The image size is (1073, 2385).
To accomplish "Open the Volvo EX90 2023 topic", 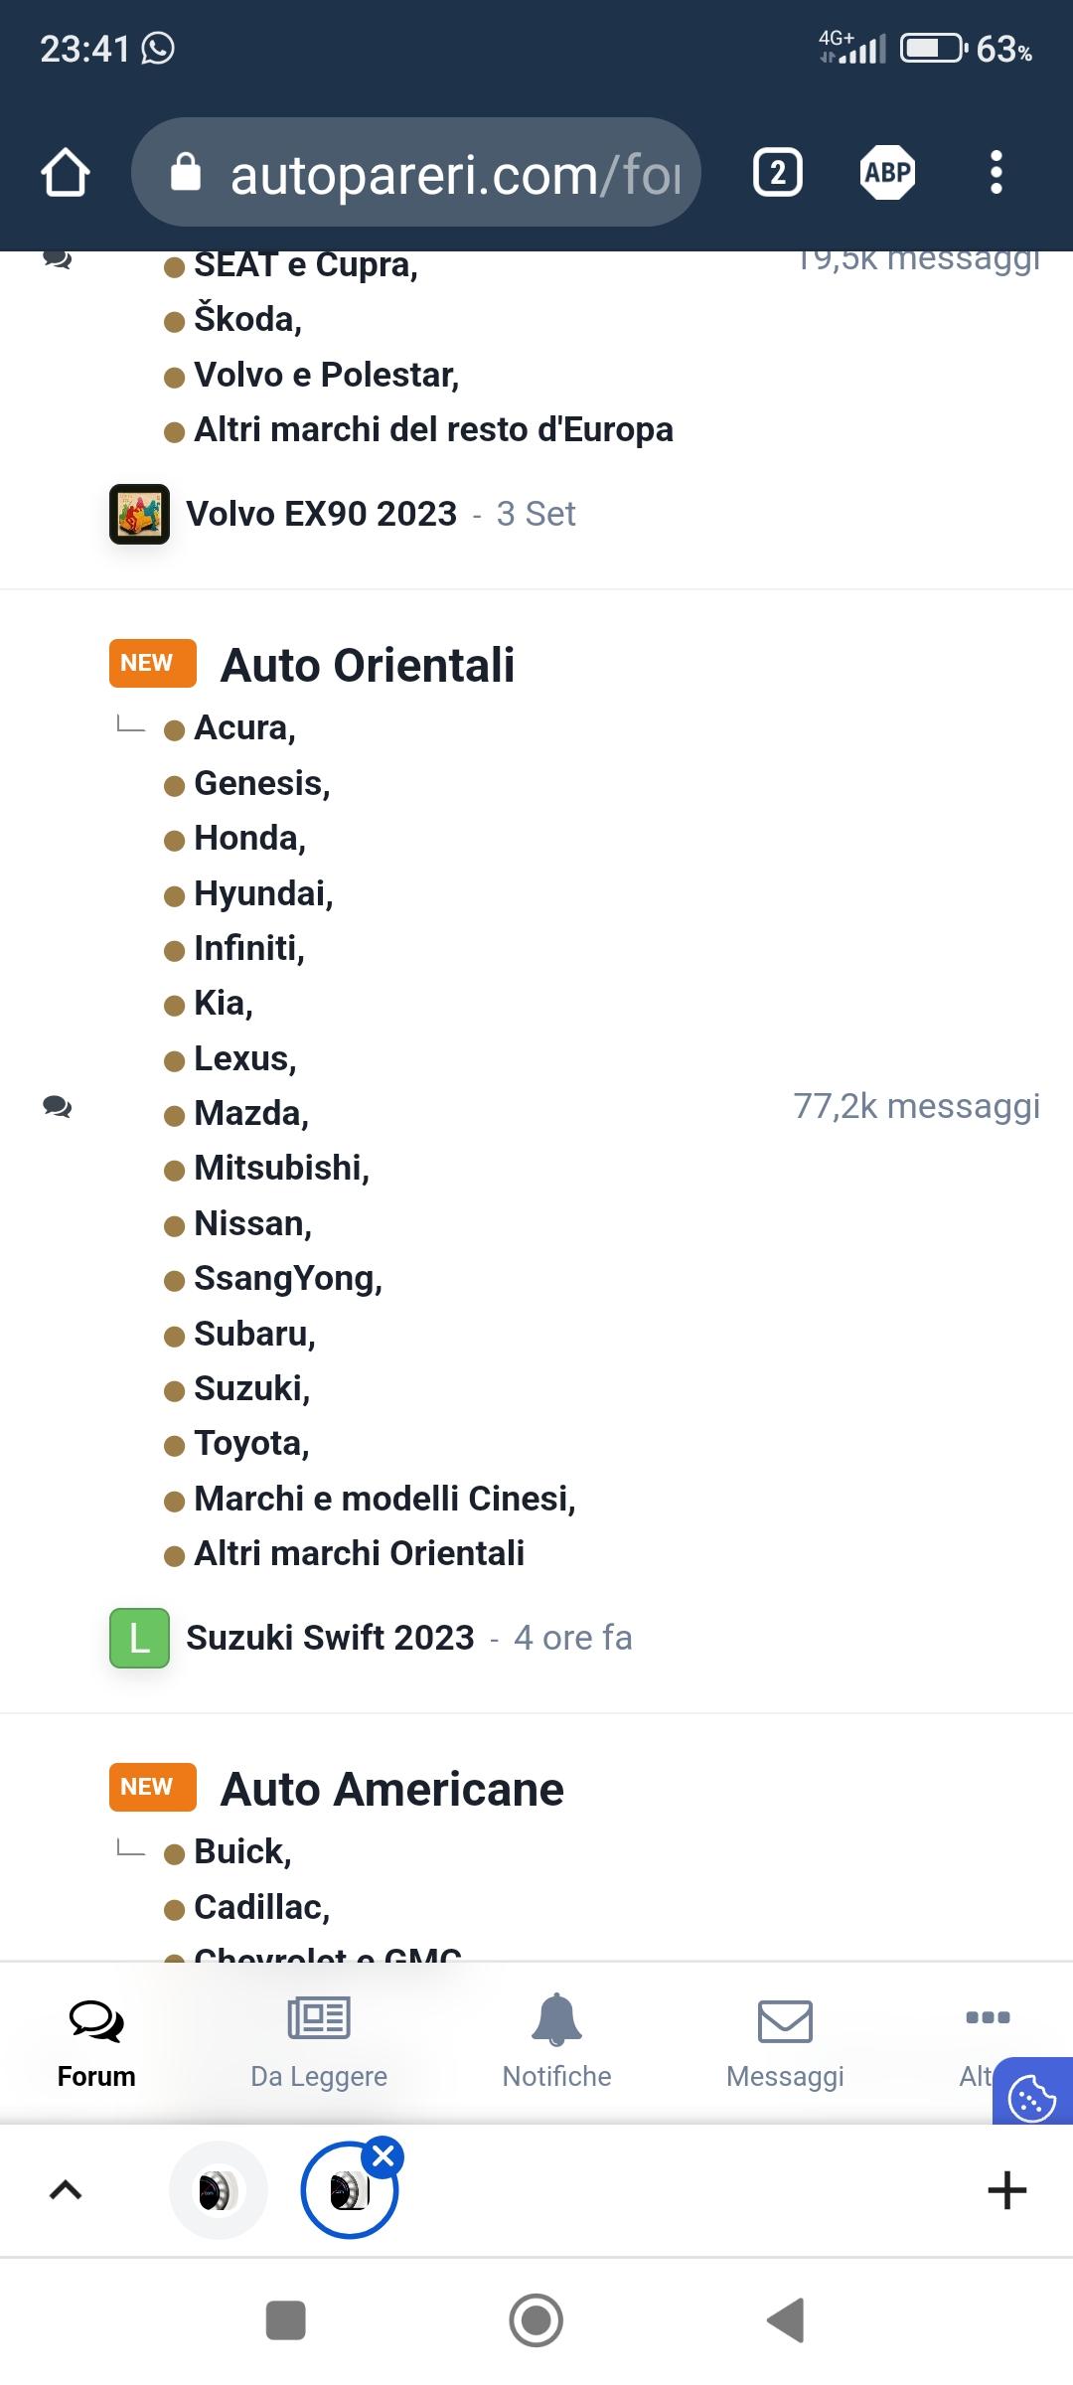I will click(322, 514).
